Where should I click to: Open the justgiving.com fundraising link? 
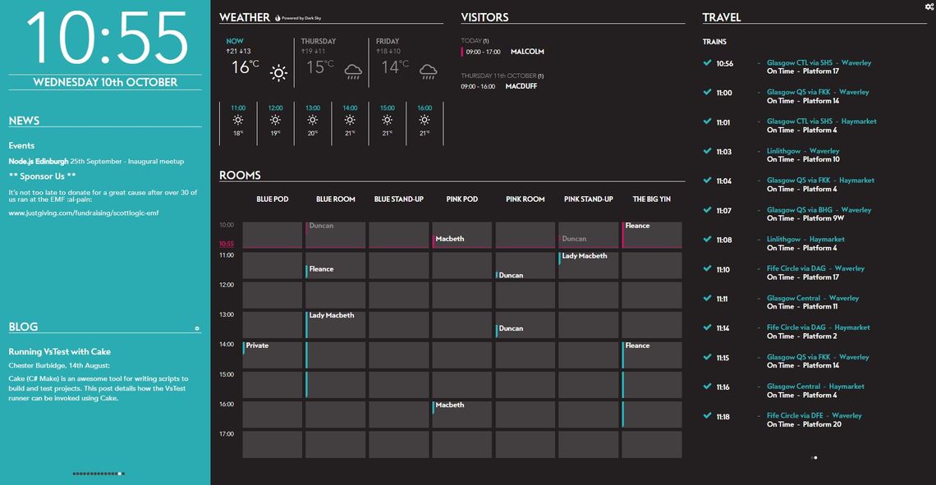coord(84,213)
